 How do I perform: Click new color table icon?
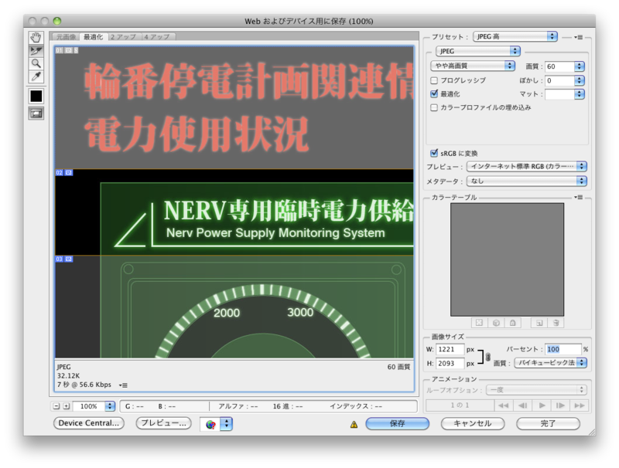point(539,323)
